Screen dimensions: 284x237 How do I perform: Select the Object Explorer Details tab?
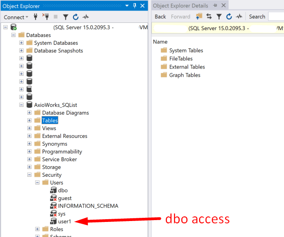click(181, 5)
